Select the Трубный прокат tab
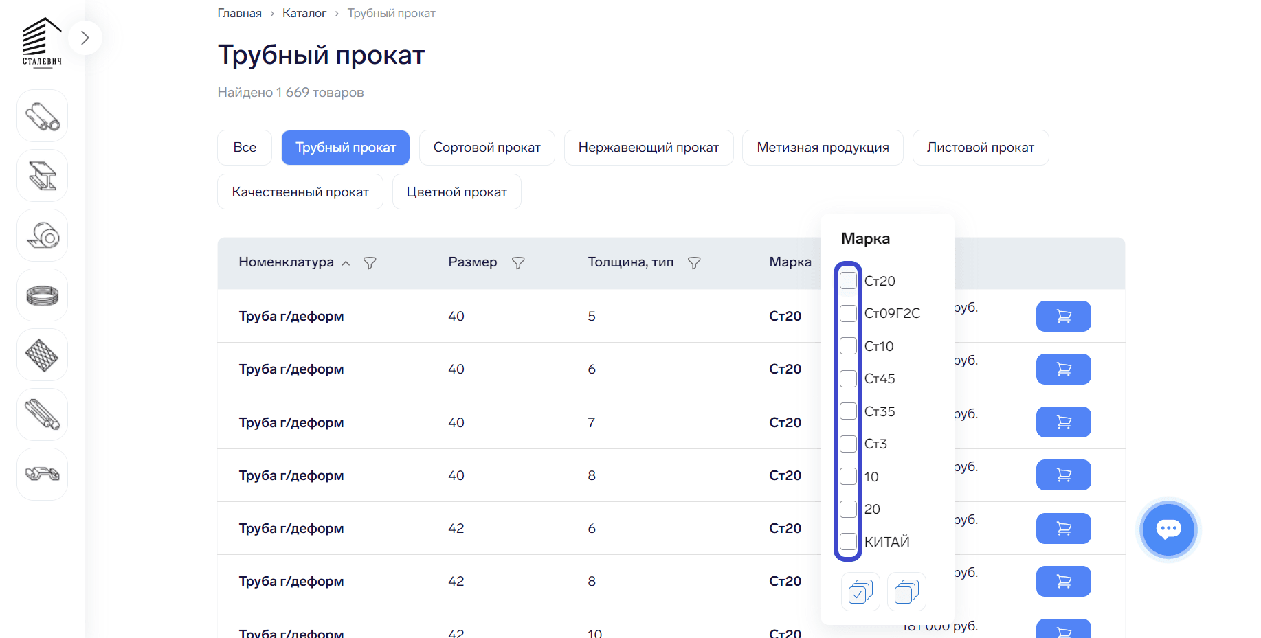The width and height of the screenshot is (1261, 638). [346, 148]
